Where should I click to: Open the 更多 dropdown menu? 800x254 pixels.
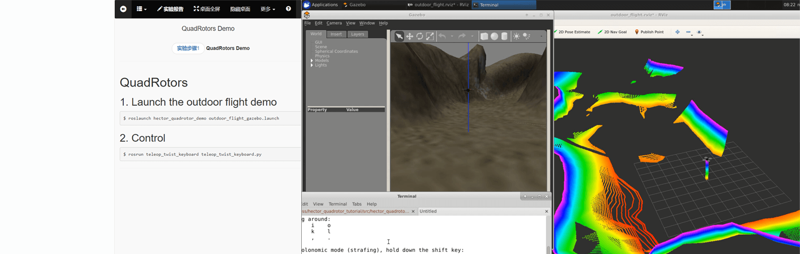[268, 9]
